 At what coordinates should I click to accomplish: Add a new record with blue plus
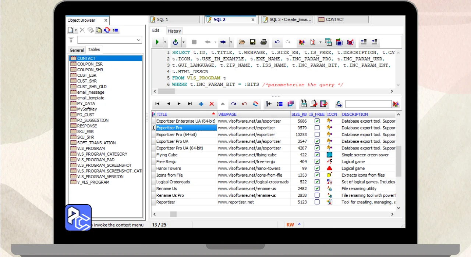point(201,104)
